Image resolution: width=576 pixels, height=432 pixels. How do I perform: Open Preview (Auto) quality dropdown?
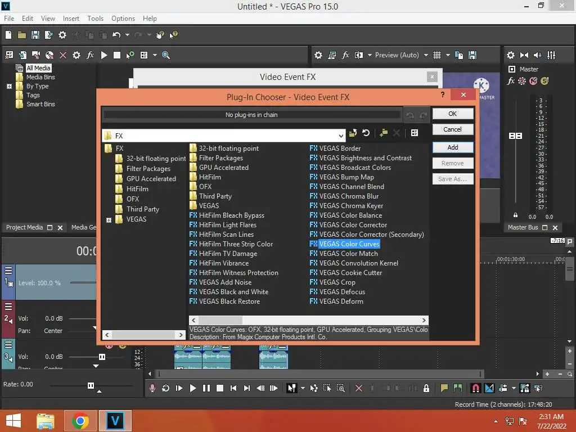[426, 55]
